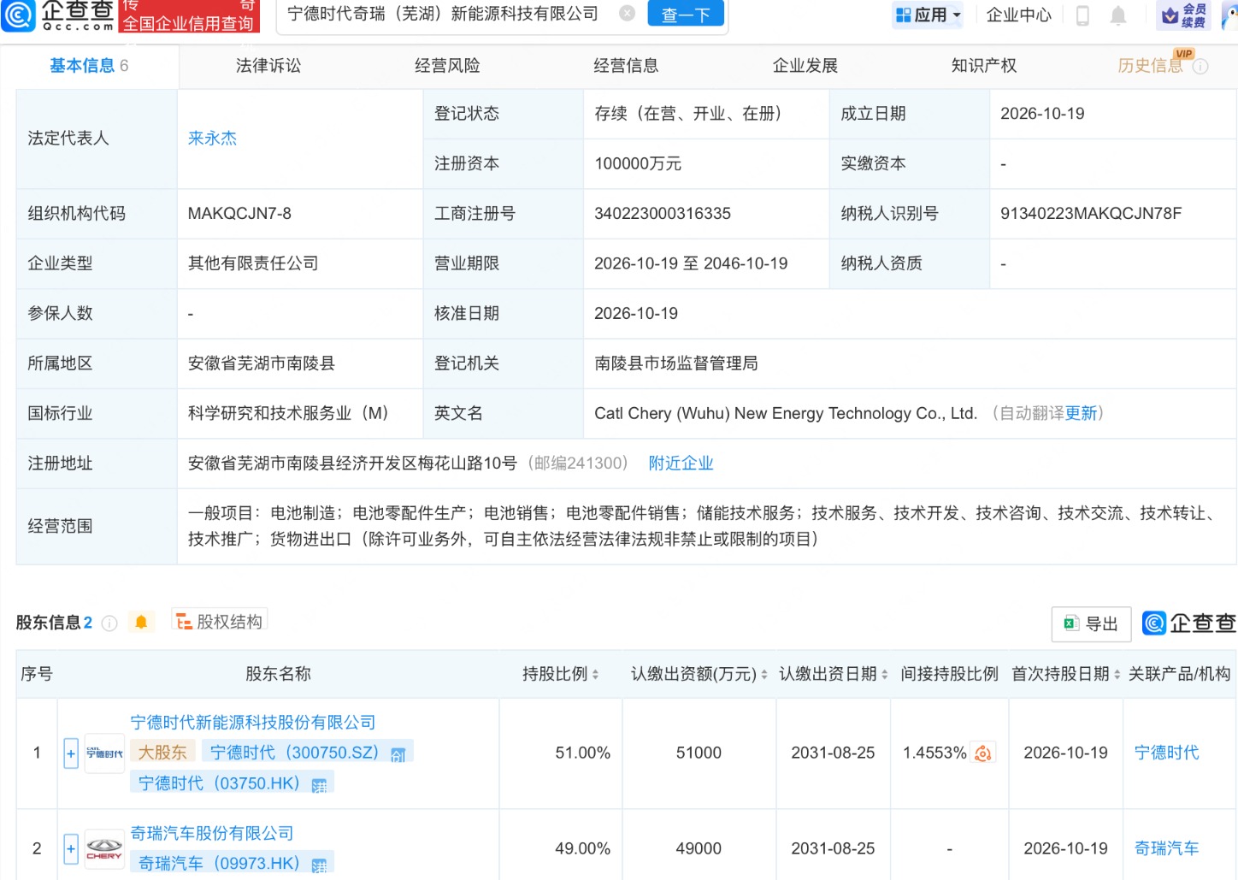Screen dimensions: 1238x880
Task: Click the indirect holding icon beside 1.4553%
Action: (x=983, y=753)
